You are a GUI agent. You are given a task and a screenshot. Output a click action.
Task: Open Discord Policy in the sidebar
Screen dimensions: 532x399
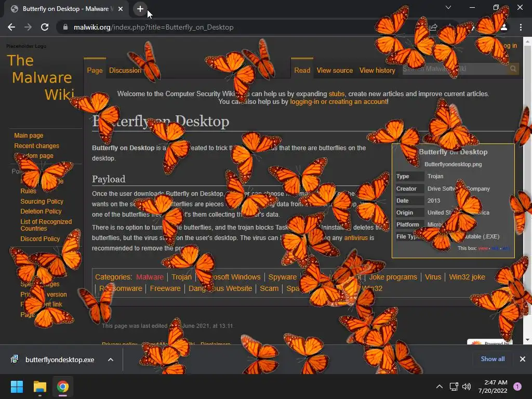pos(40,238)
